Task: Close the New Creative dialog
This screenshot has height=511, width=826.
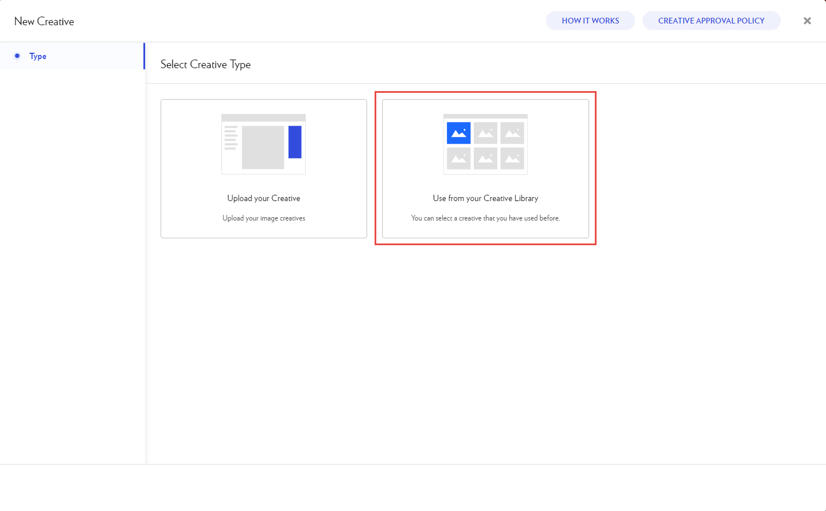Action: tap(807, 21)
